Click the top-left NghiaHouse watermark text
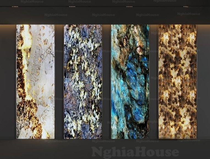Image resolution: width=210 pixels, height=159 pixels. pyautogui.click(x=32, y=2)
